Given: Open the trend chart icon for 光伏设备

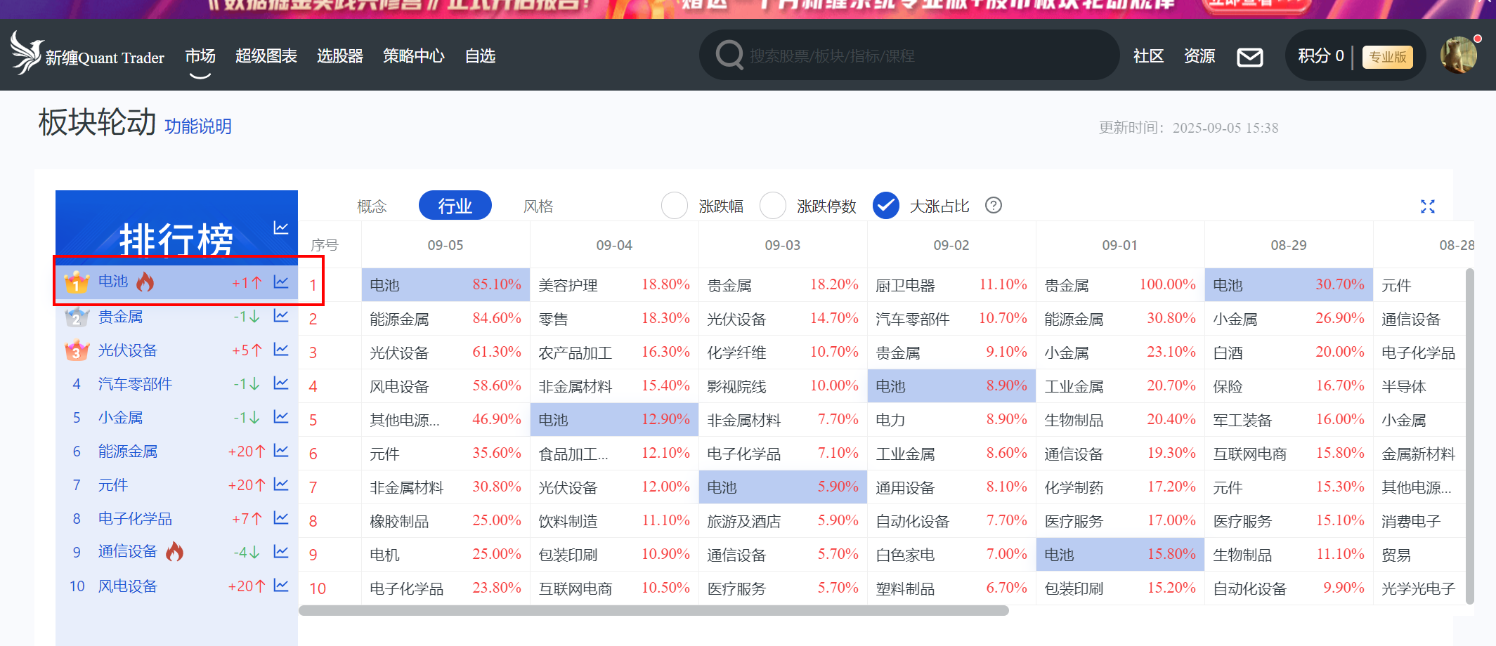Looking at the screenshot, I should tap(280, 349).
